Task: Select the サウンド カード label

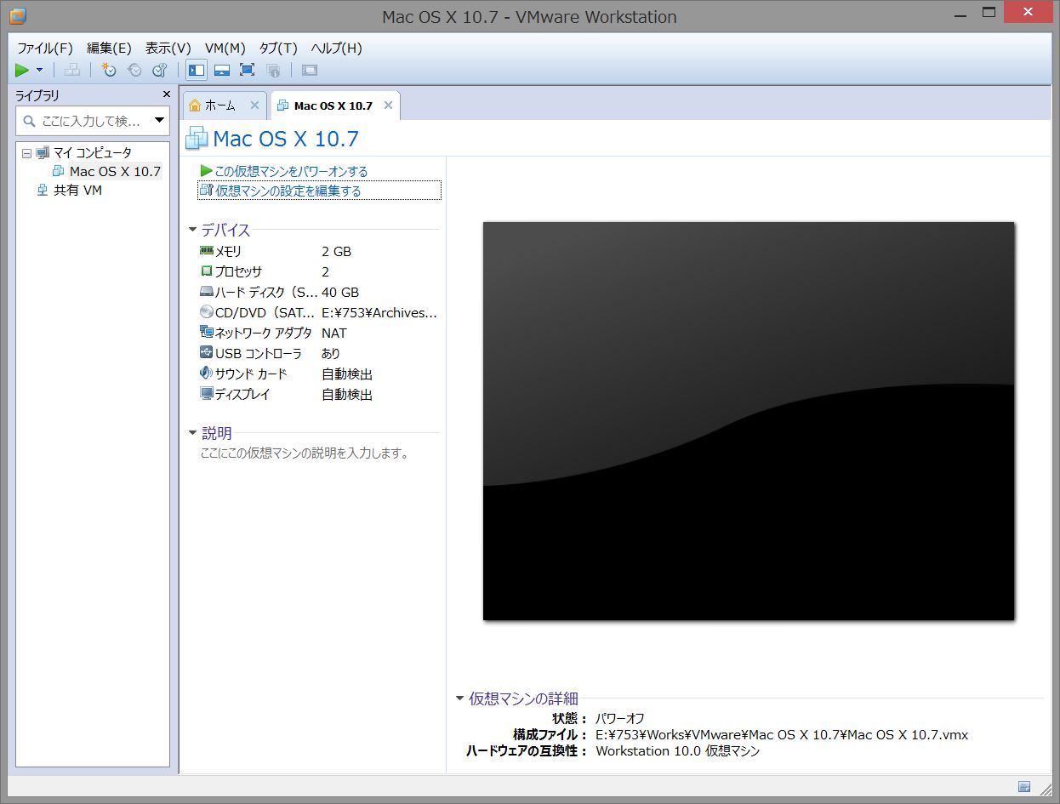Action: (251, 373)
